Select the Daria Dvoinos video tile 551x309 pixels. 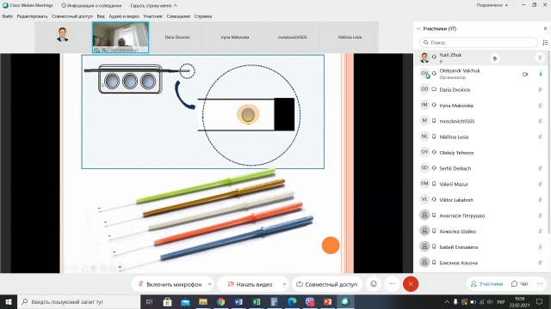point(177,37)
